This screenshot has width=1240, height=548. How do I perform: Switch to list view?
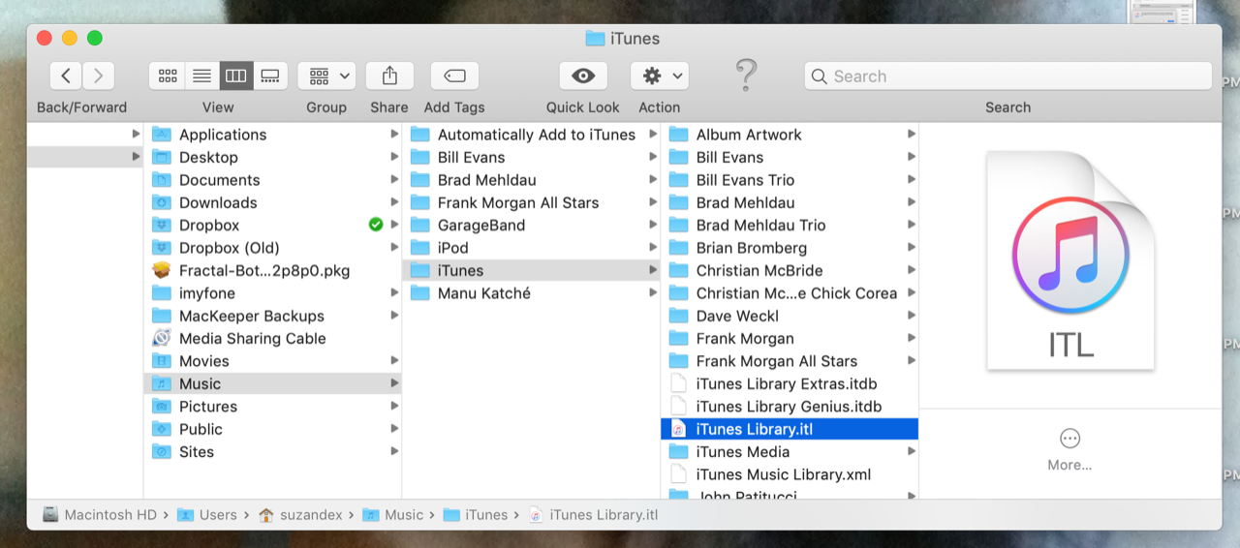(x=201, y=76)
